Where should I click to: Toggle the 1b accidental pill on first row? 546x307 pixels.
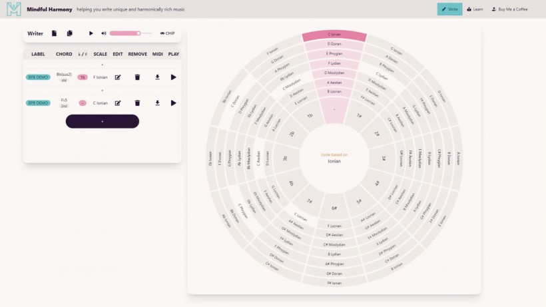pos(83,77)
